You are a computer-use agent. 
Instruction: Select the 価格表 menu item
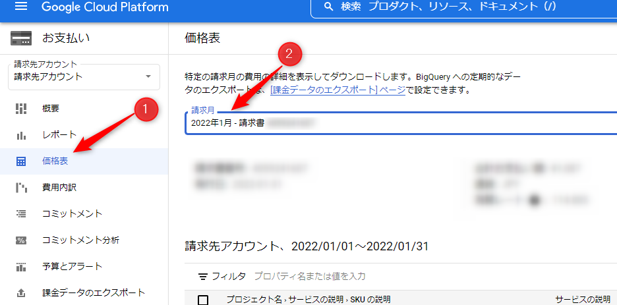coord(84,161)
